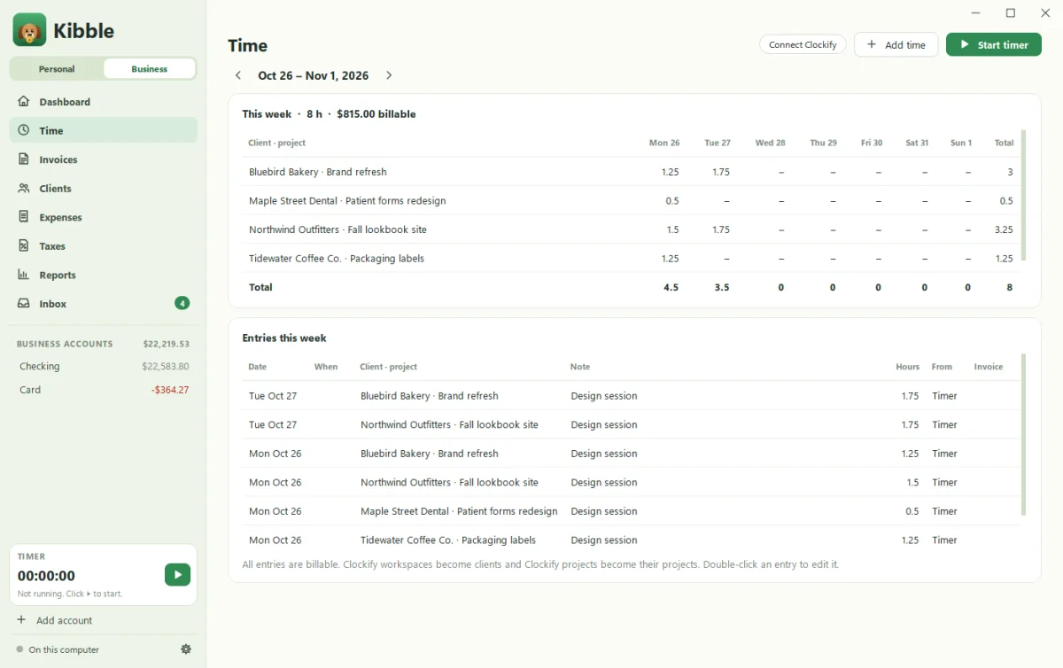The height and width of the screenshot is (668, 1063).
Task: Click Connect Clockify button
Action: (803, 44)
